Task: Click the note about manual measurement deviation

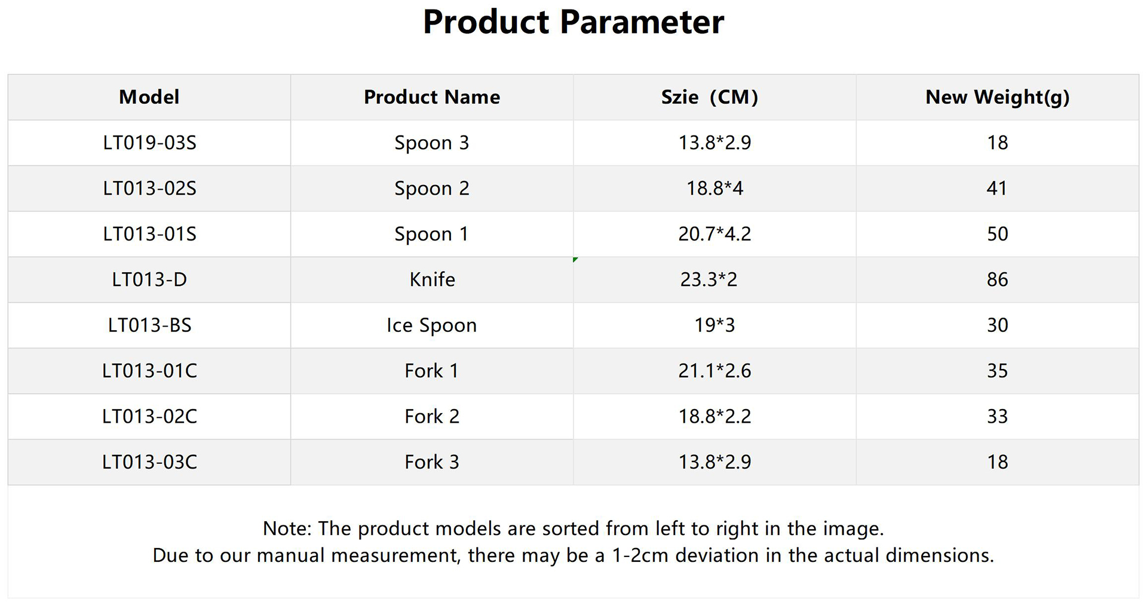Action: (x=573, y=555)
